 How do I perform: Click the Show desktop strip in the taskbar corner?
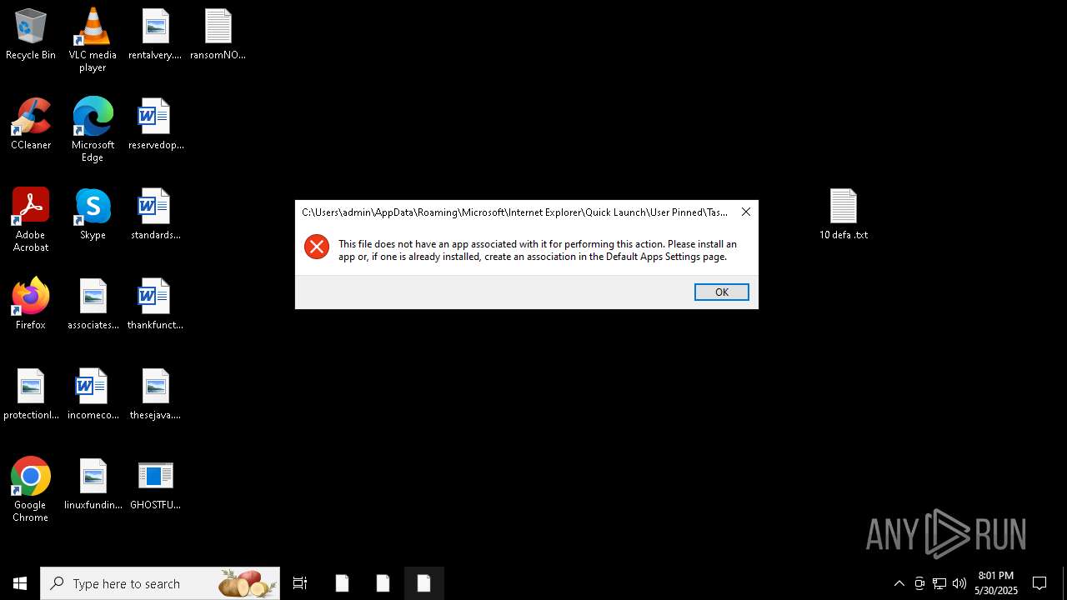click(x=1064, y=583)
